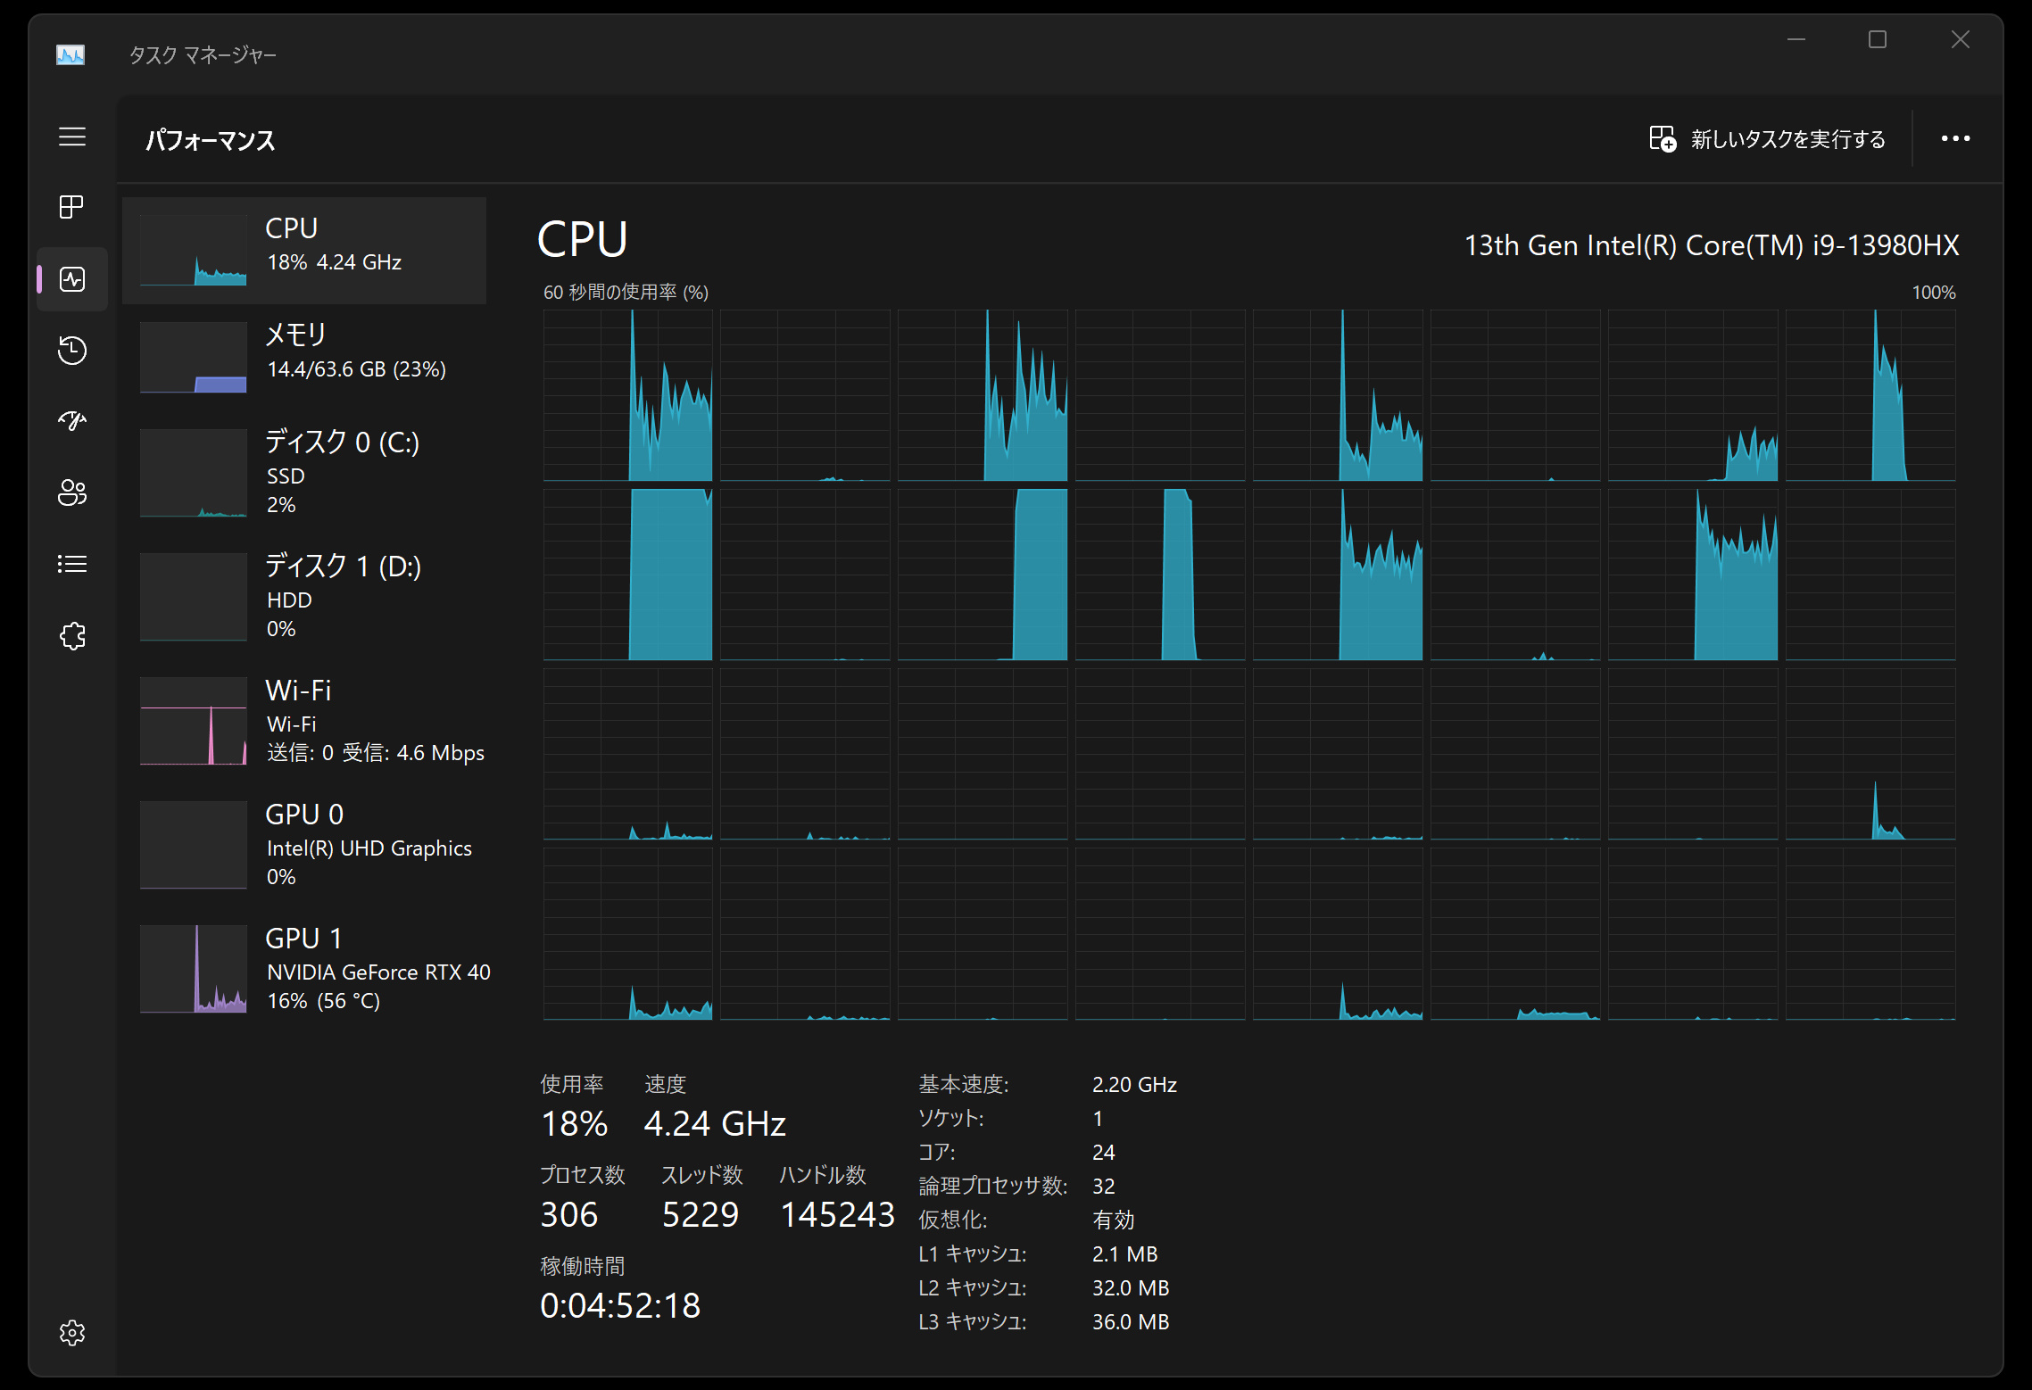The height and width of the screenshot is (1390, 2032).
Task: Open the Users page icon
Action: click(x=72, y=492)
